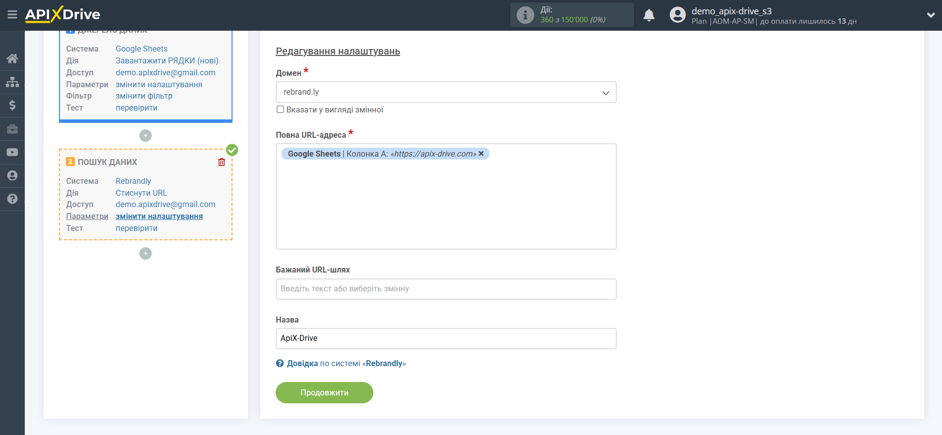The height and width of the screenshot is (435, 942).
Task: Open the connections sitemap sidebar icon
Action: (12, 82)
